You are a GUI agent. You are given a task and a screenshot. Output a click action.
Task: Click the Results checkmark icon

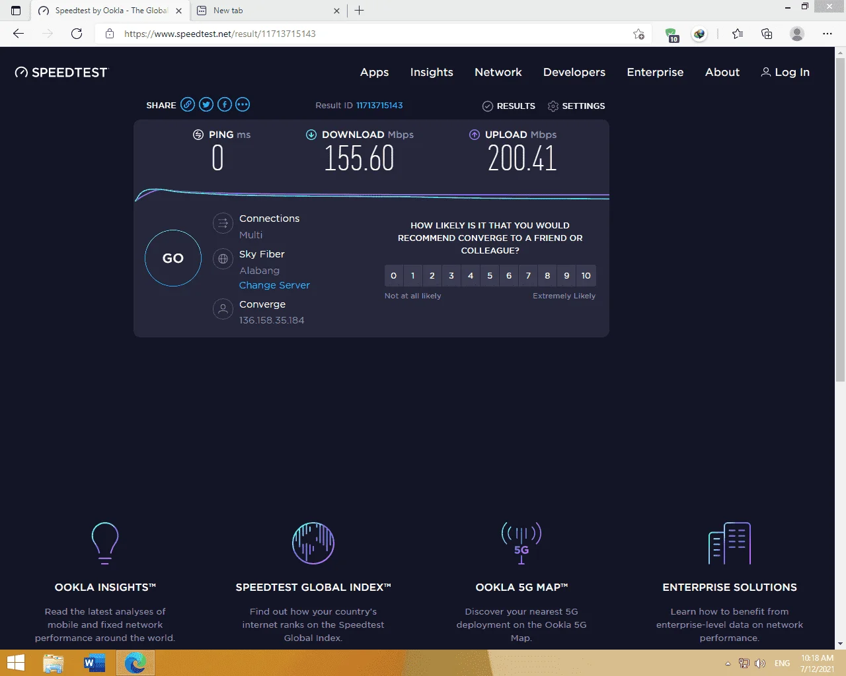pyautogui.click(x=488, y=106)
